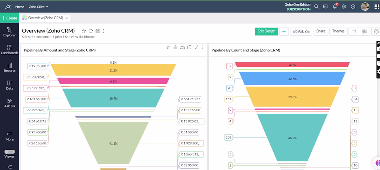Image resolution: width=380 pixels, height=170 pixels.
Task: Add a new element with the plus button
Action: (x=284, y=31)
